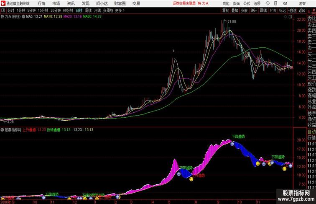The width and height of the screenshot is (316, 204).
Task: Click the MA5: 13.24 value label
Action: click(34, 17)
